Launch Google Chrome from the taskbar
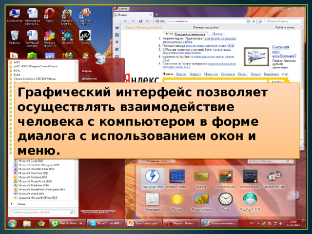Viewport: 312px width, 234px height. pyautogui.click(x=41, y=223)
